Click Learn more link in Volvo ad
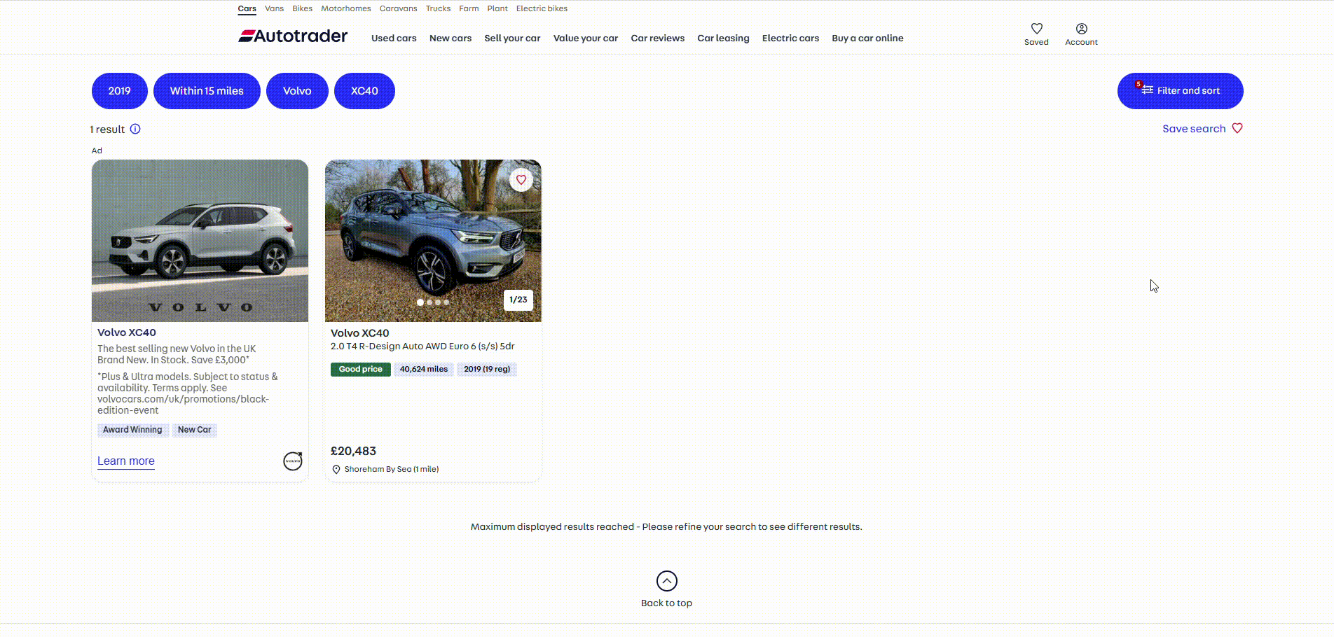This screenshot has height=637, width=1334. [x=126, y=461]
